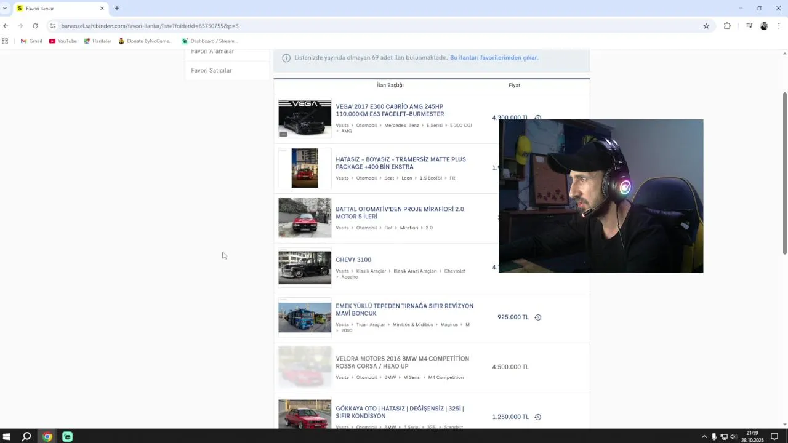
Task: Open the red Mirafiori thumbnail
Action: click(x=305, y=218)
